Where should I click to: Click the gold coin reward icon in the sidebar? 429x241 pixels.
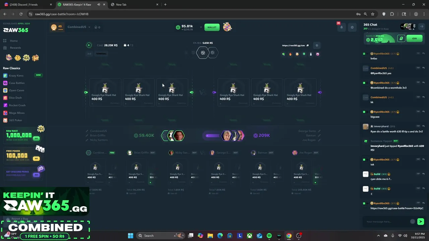pyautogui.click(x=18, y=58)
